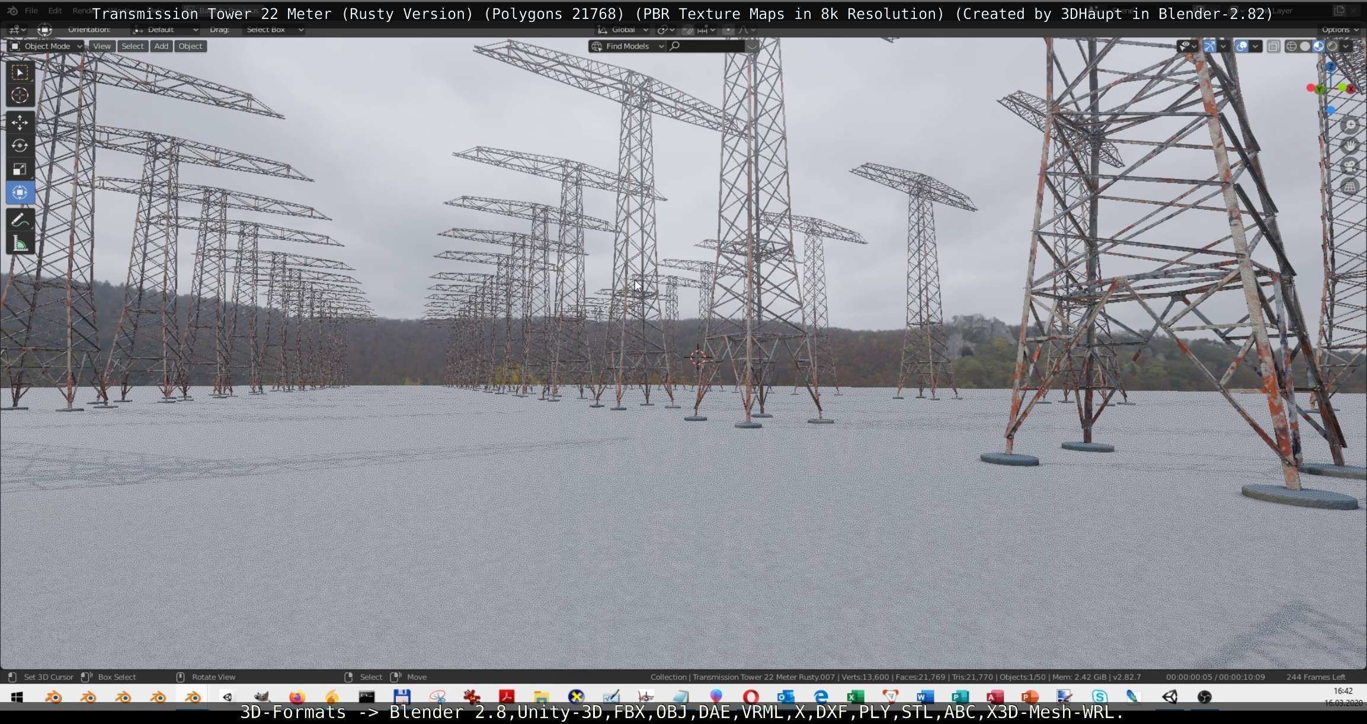1367x724 pixels.
Task: Expand the shading options dropdown arrow
Action: click(1347, 46)
